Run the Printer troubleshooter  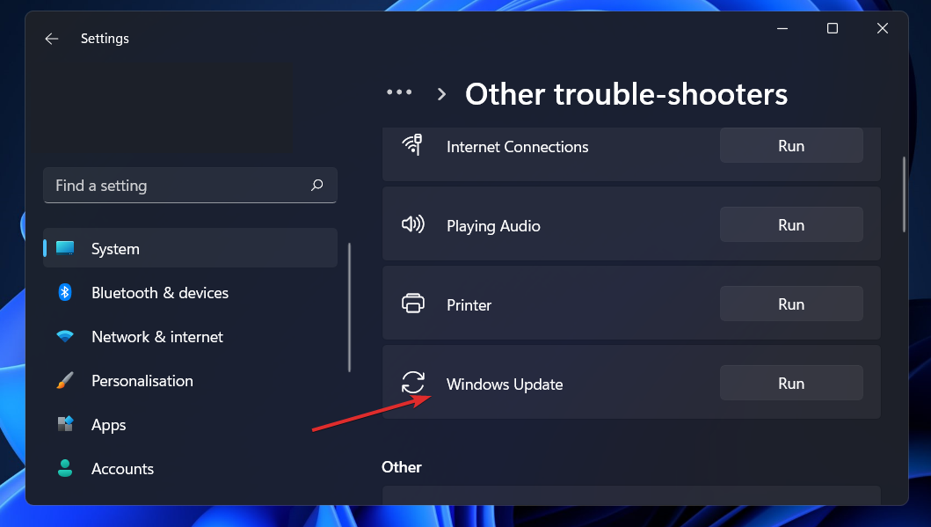(x=790, y=304)
